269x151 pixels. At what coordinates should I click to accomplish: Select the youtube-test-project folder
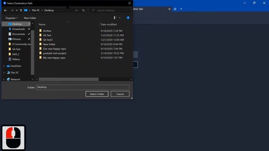tap(55, 53)
